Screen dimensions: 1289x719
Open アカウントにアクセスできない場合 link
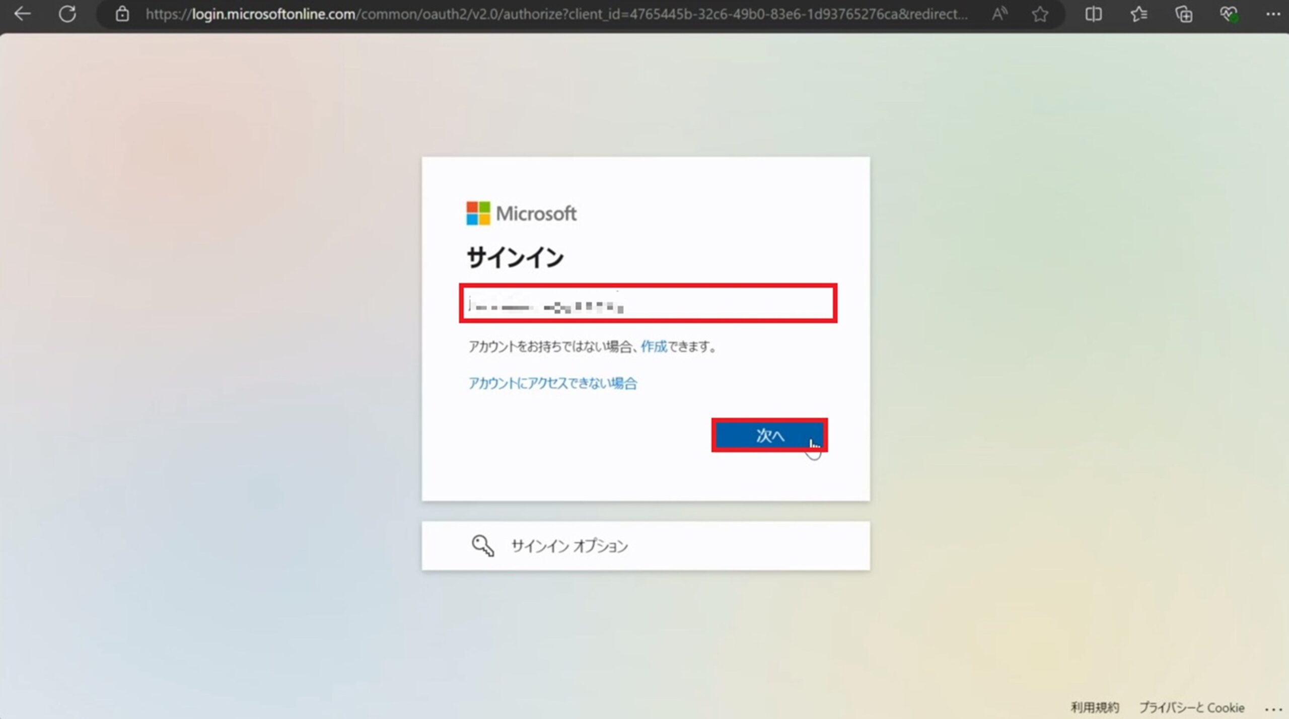[552, 383]
